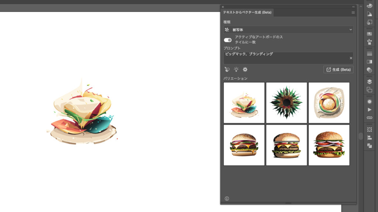The height and width of the screenshot is (212, 378).
Task: Open the Layers panel icon in dock
Action: click(x=369, y=81)
